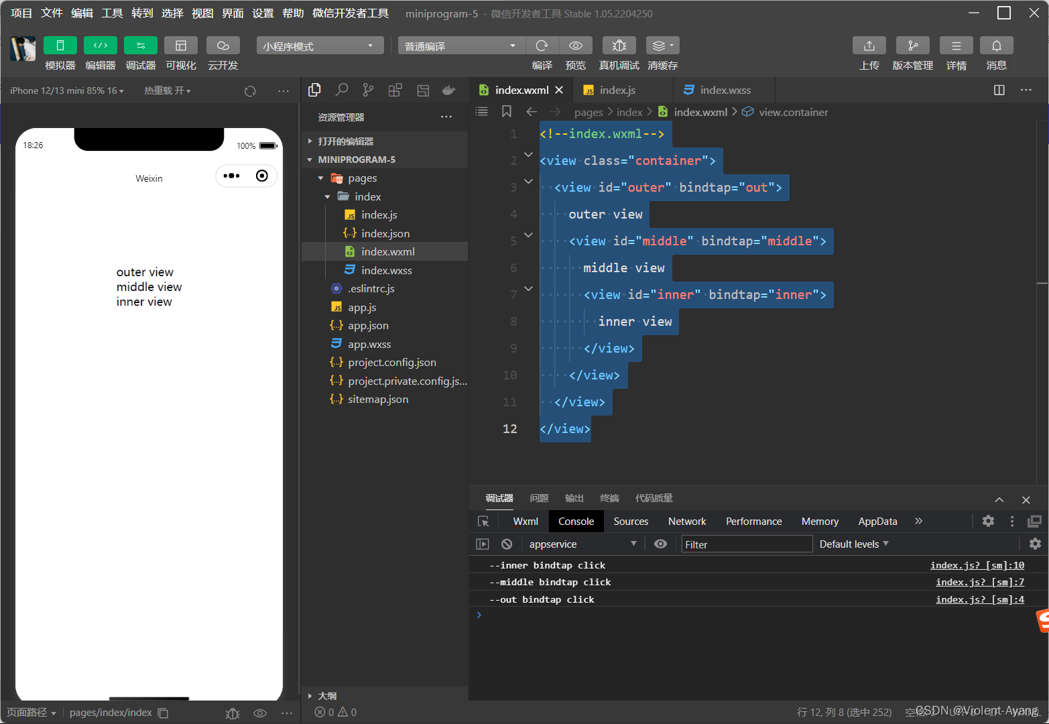Clear console with the block icon

507,544
